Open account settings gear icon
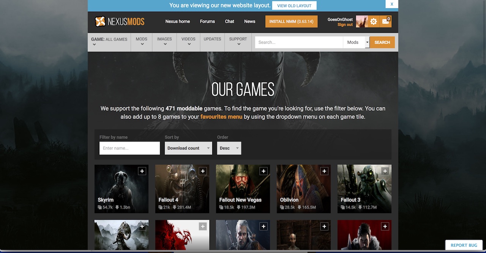The height and width of the screenshot is (253, 486). (374, 22)
